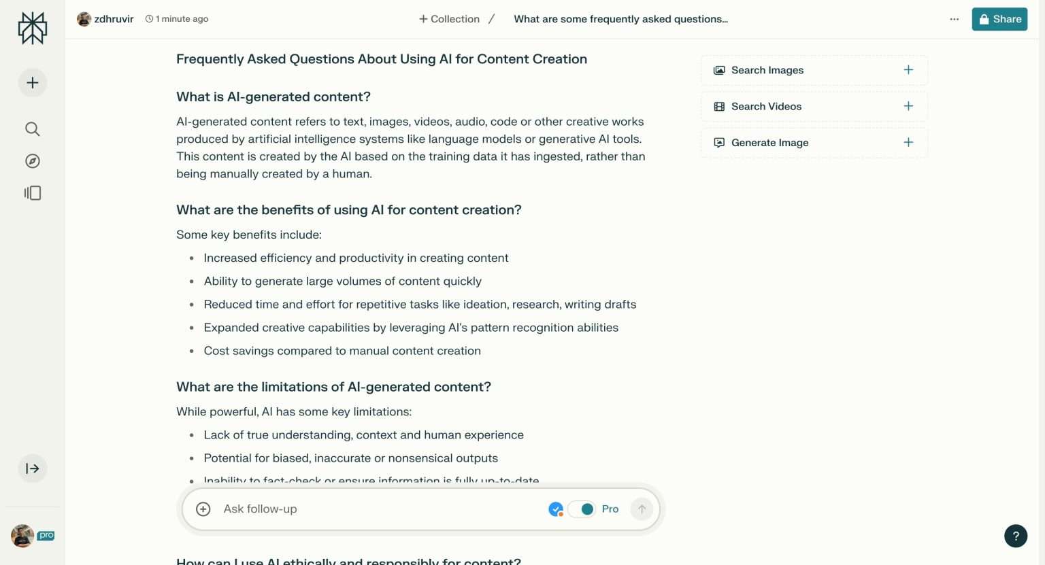Screen dimensions: 1045x565
Task: Expand Generate Image with its plus control
Action: coord(908,143)
